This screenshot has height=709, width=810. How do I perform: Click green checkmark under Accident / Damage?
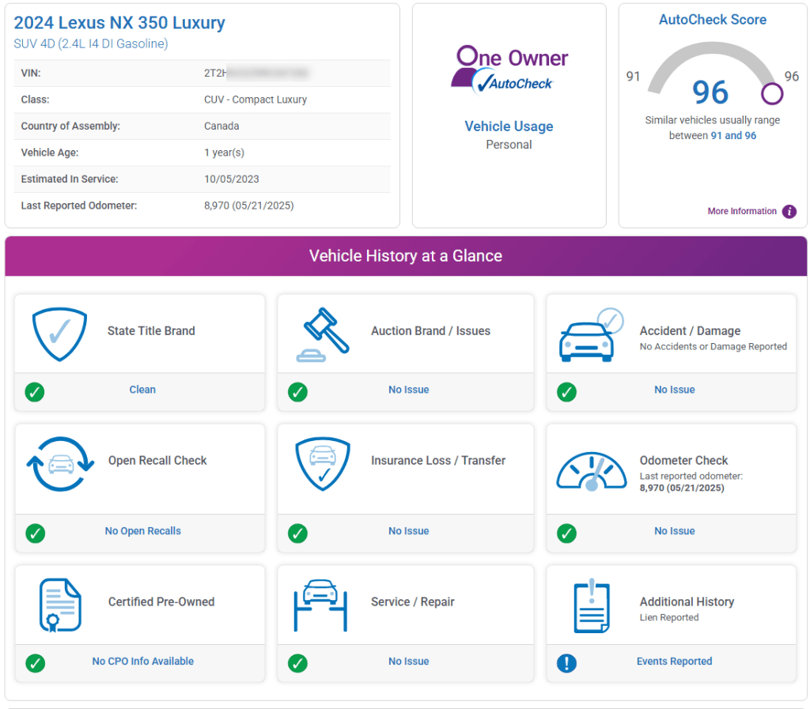click(566, 392)
